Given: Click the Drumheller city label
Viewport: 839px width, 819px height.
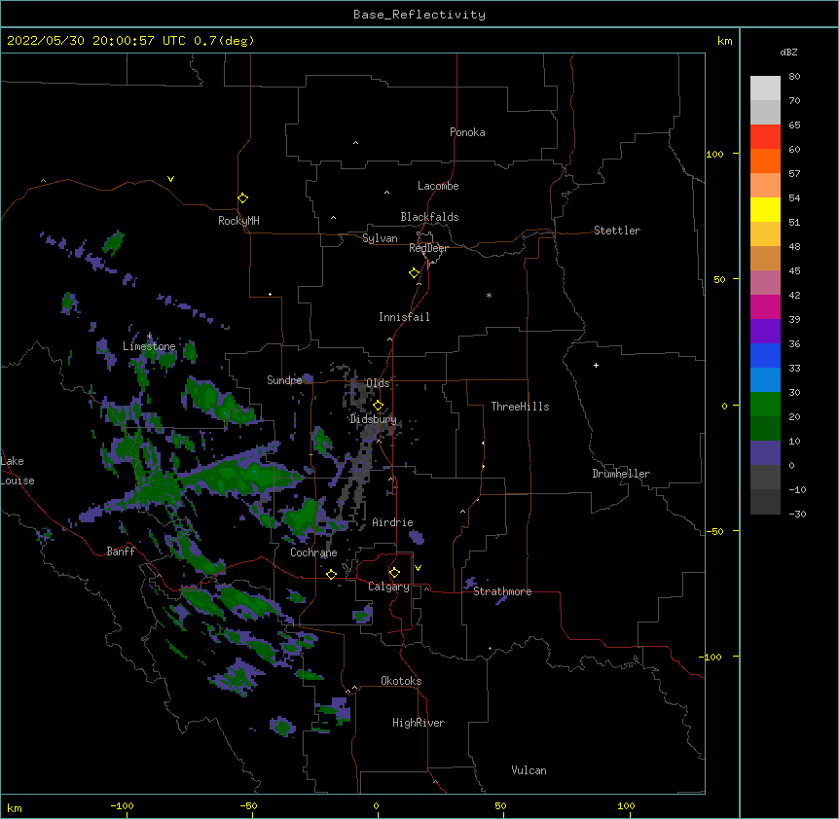Looking at the screenshot, I should (621, 474).
